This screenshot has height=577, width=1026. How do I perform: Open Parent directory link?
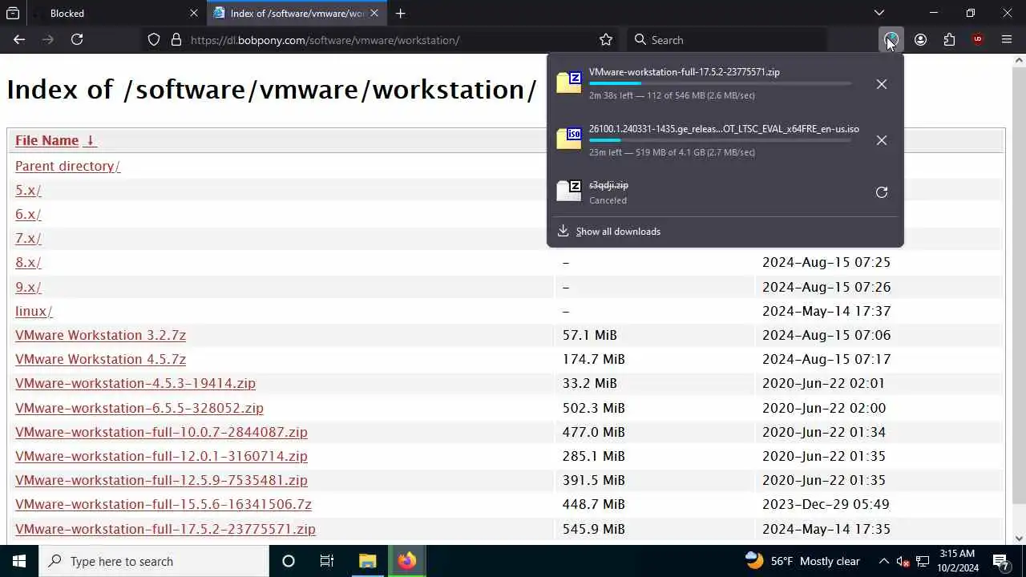67,166
